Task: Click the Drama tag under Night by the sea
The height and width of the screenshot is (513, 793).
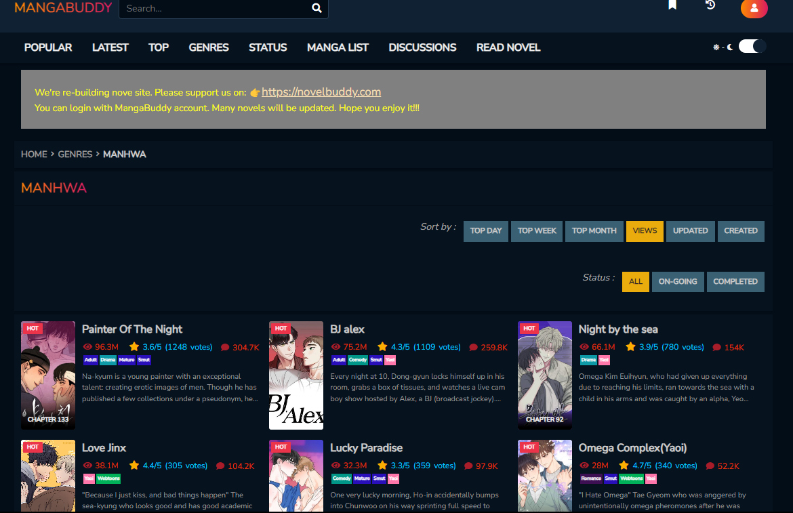Action: tap(588, 360)
